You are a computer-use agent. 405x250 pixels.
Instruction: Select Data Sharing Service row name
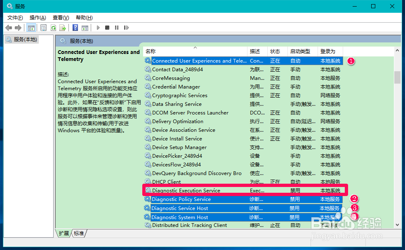[177, 104]
